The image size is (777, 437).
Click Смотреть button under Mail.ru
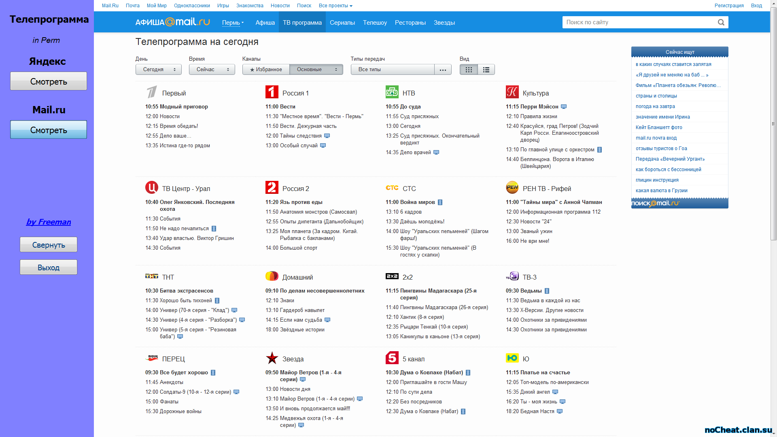(49, 129)
